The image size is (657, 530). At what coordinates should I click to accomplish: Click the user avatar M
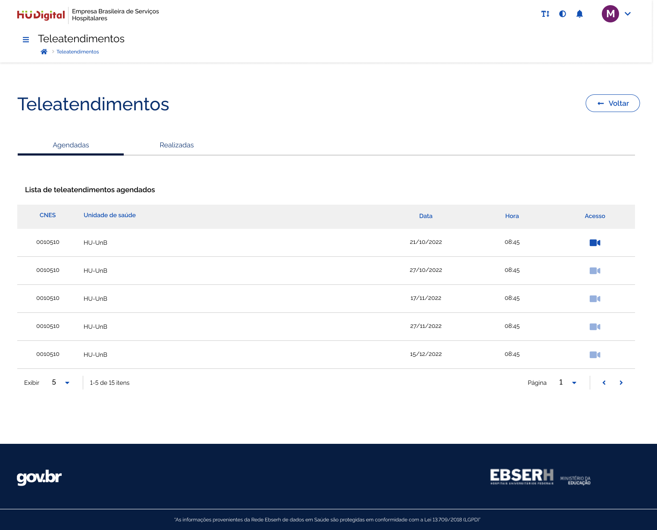(x=610, y=14)
